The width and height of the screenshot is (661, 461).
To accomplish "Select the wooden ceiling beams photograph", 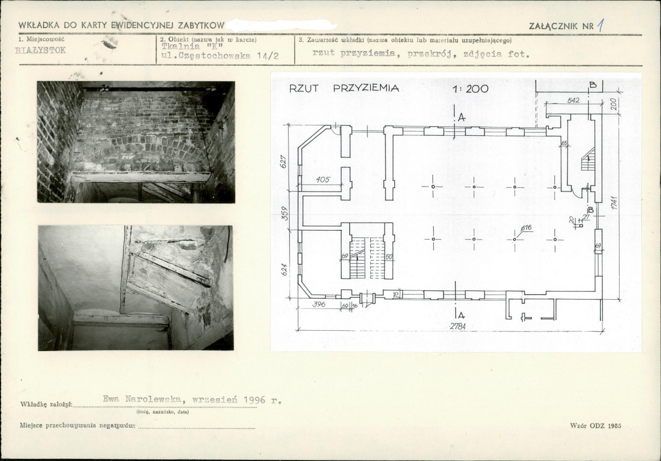I will pyautogui.click(x=136, y=288).
